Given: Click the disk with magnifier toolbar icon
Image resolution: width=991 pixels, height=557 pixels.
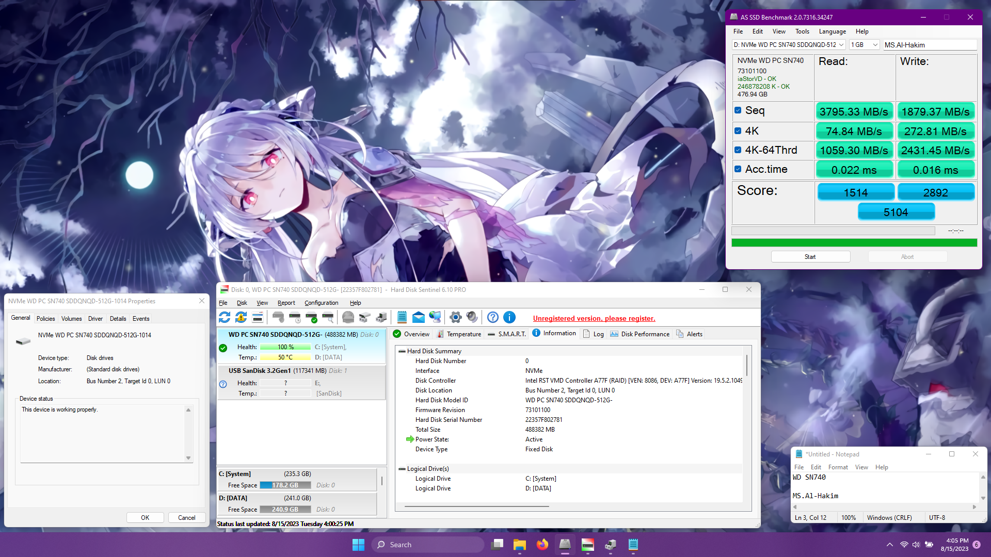Looking at the screenshot, I should click(x=328, y=317).
